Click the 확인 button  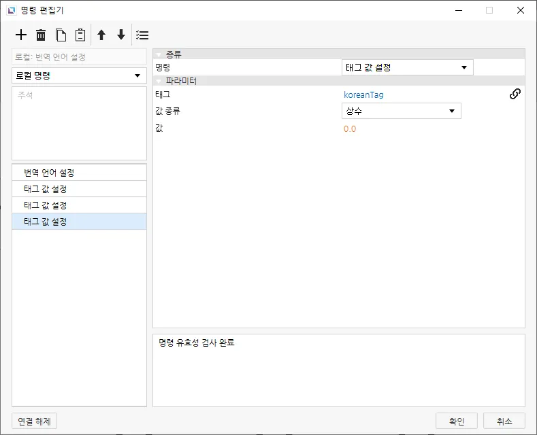[x=456, y=421]
